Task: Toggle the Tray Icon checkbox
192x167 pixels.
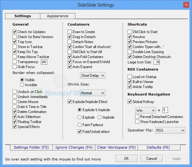Action: [x=15, y=42]
